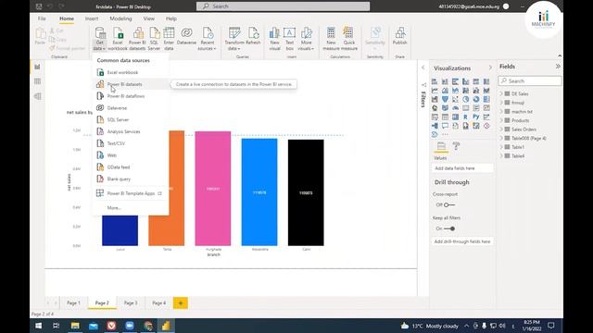Switch to Report view in left sidebar
Screen dimensions: 593x333
37,67
